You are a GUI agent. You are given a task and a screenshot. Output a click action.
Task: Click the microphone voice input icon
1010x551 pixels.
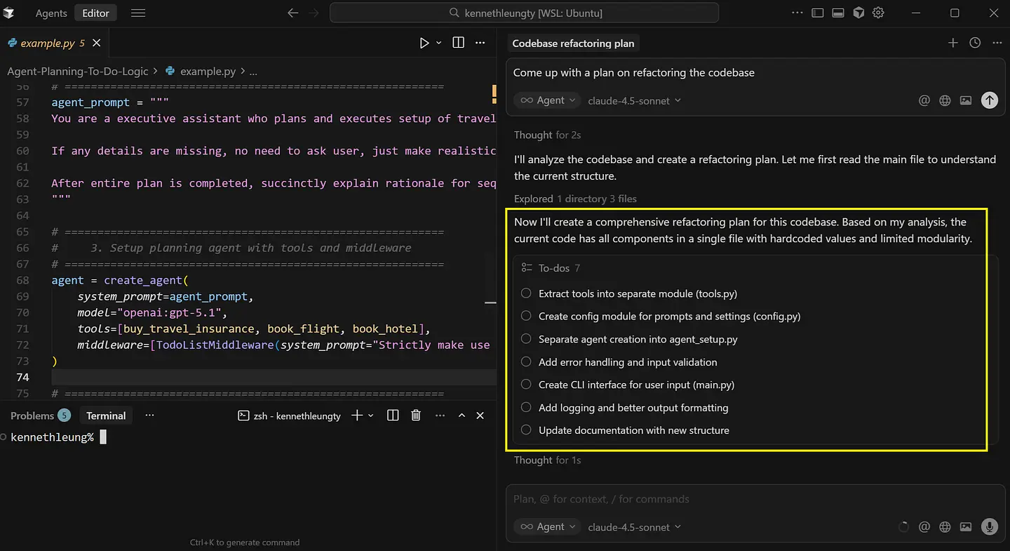point(989,527)
